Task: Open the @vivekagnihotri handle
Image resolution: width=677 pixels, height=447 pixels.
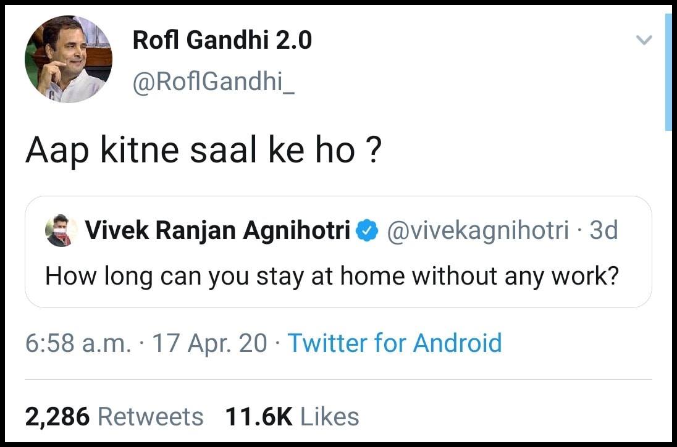Action: pos(478,230)
